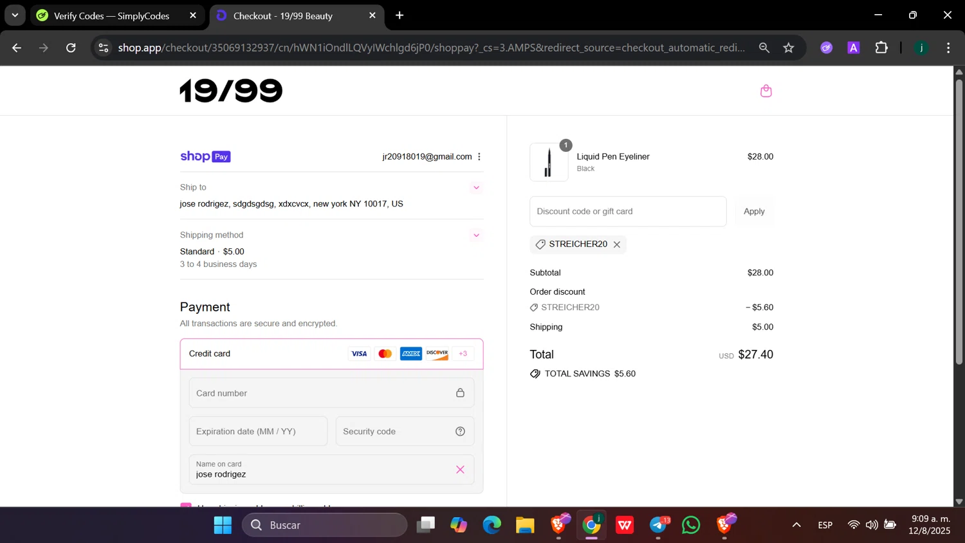This screenshot has width=965, height=543.
Task: Click the American Express icon
Action: coord(411,354)
